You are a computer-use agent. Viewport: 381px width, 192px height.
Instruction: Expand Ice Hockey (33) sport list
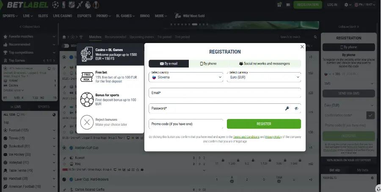(x=29, y=154)
